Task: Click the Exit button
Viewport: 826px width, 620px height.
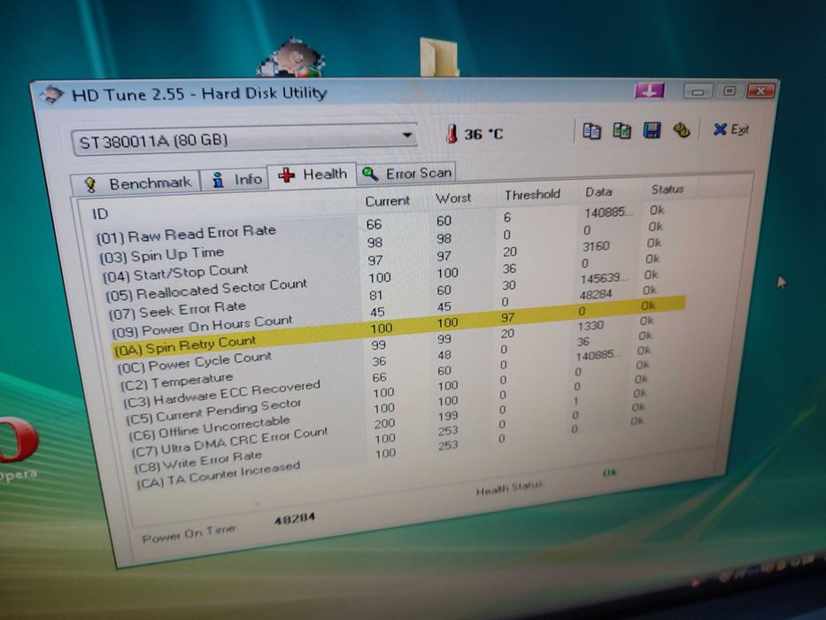Action: point(731,129)
